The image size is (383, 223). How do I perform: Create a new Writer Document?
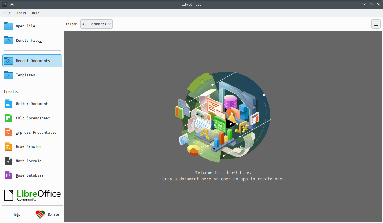[x=32, y=104]
